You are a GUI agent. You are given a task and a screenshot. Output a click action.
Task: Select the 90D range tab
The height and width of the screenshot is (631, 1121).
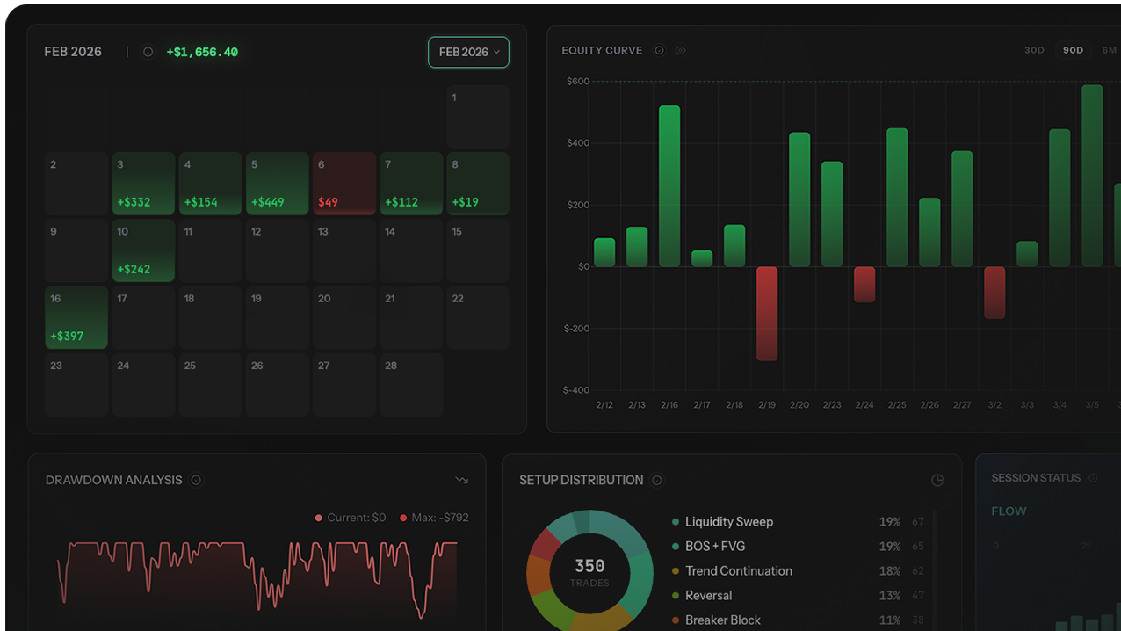coord(1073,51)
